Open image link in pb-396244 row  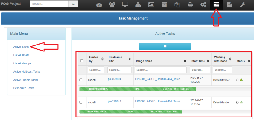point(157,101)
